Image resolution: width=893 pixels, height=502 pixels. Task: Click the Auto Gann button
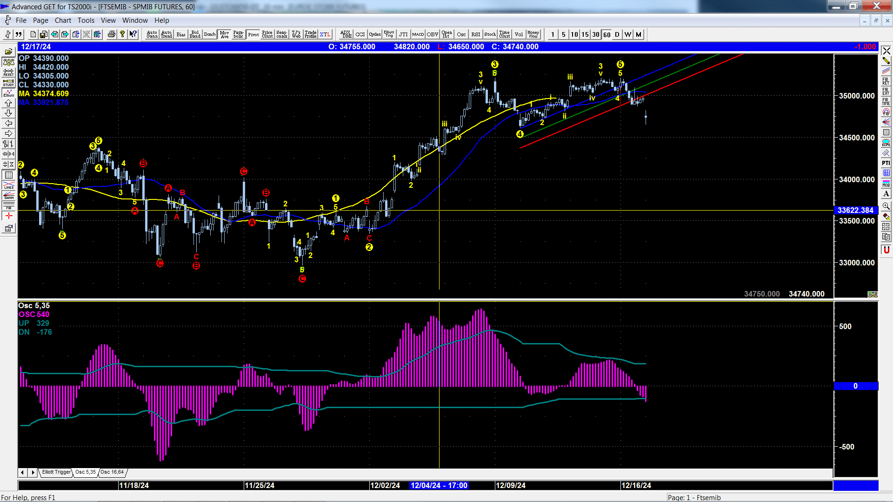coord(152,34)
